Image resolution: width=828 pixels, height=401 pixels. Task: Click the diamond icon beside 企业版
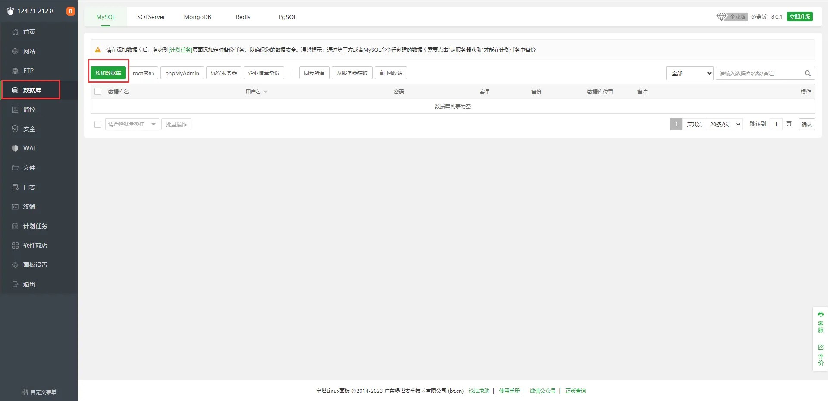(x=721, y=16)
